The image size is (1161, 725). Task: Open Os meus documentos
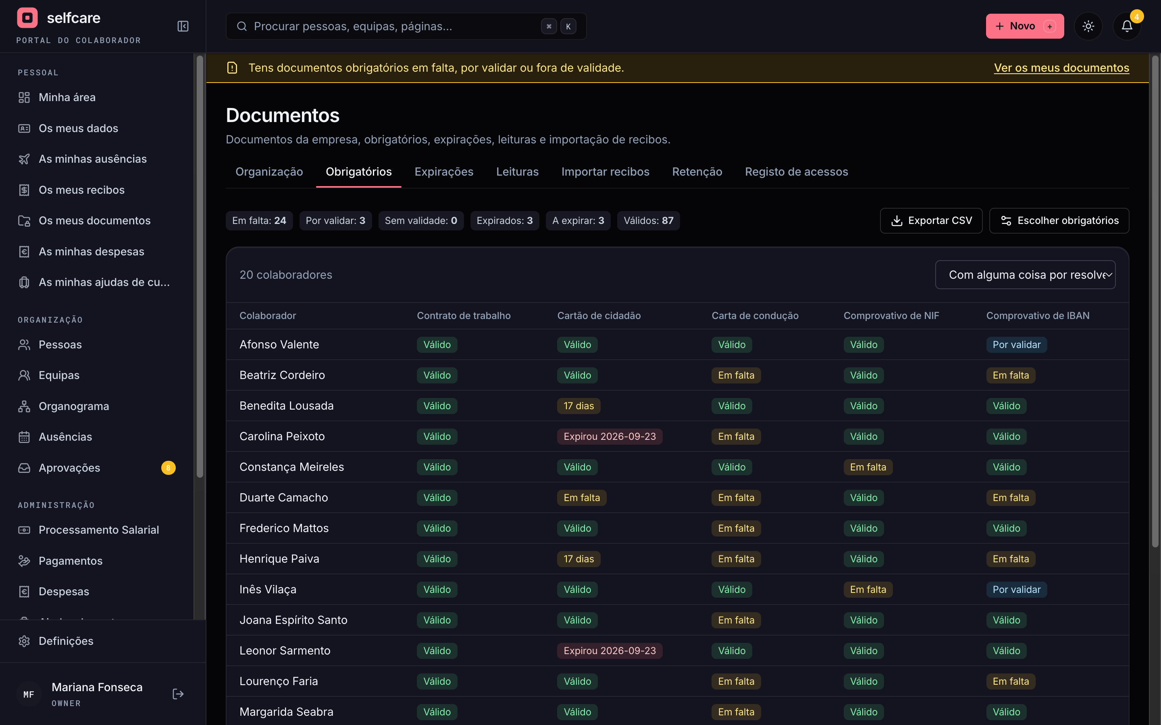(96, 221)
